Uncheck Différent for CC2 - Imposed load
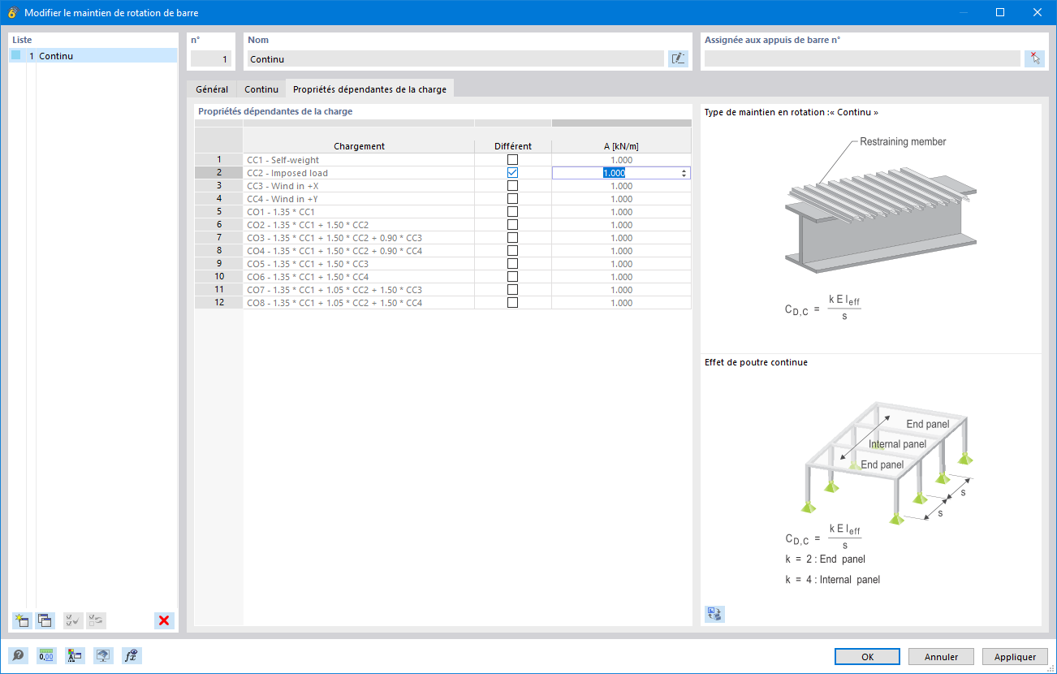Image resolution: width=1057 pixels, height=674 pixels. pos(512,173)
